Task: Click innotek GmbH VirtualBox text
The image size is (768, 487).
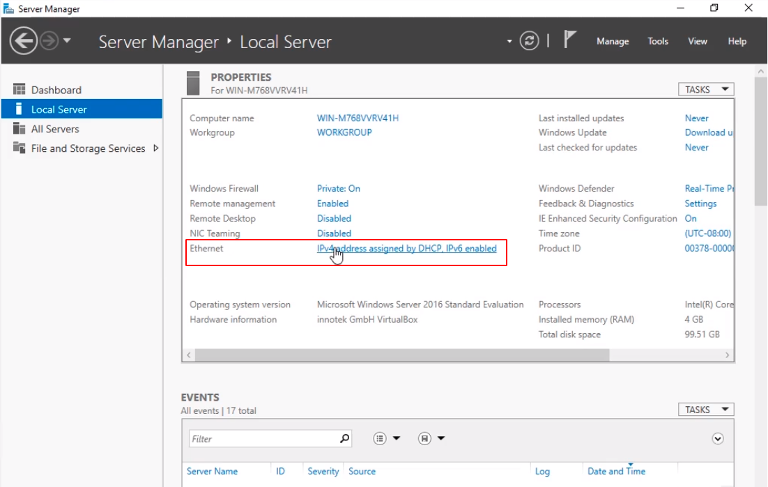Action: coord(367,319)
